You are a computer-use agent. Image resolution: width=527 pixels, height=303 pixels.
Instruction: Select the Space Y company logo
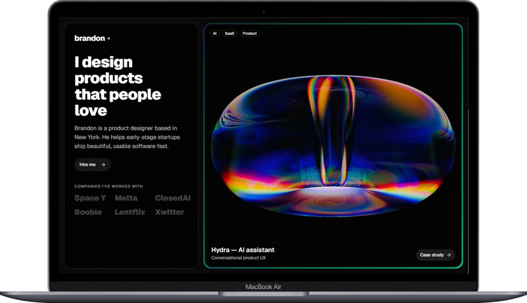[x=90, y=198]
